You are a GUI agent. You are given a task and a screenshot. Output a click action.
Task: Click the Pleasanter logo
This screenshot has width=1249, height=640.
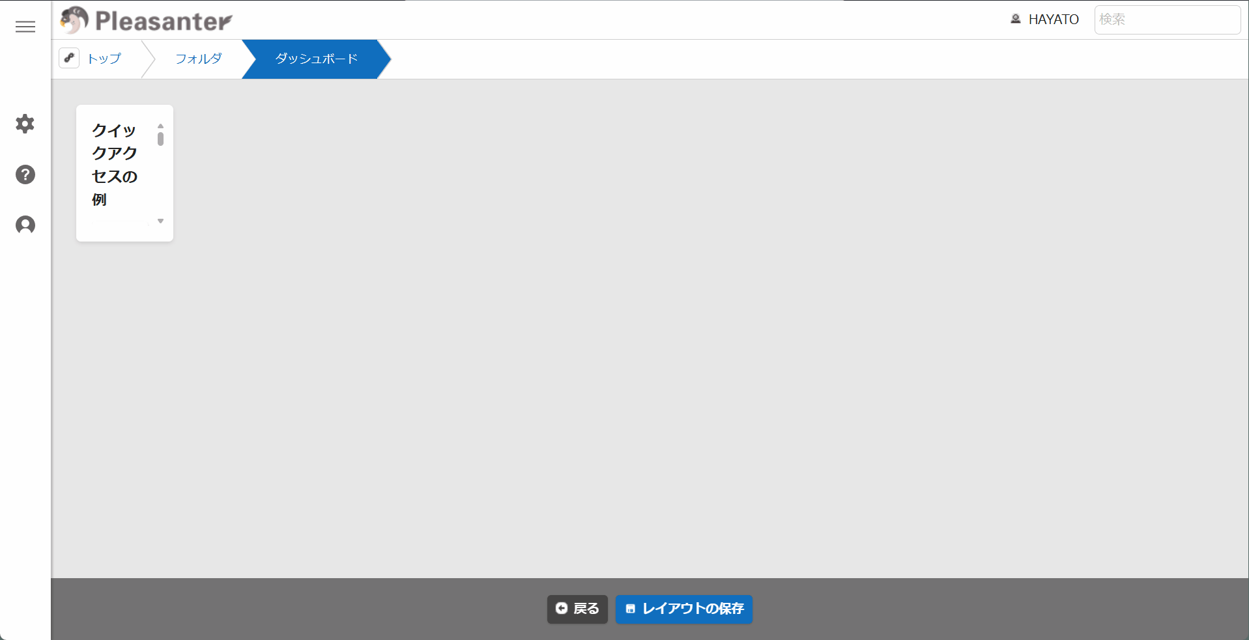coord(146,20)
